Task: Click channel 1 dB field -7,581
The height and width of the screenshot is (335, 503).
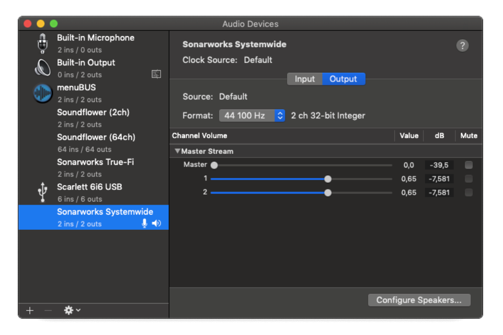Action: pyautogui.click(x=439, y=179)
